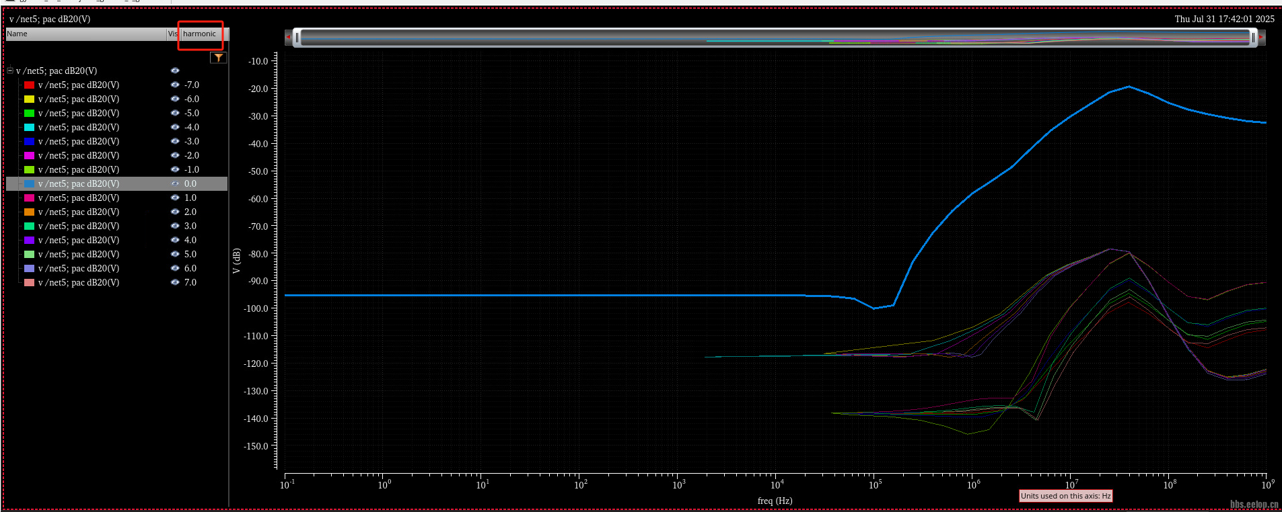1282x512 pixels.
Task: Click the salmon swatch of harmonic 7.0
Action: (x=29, y=282)
